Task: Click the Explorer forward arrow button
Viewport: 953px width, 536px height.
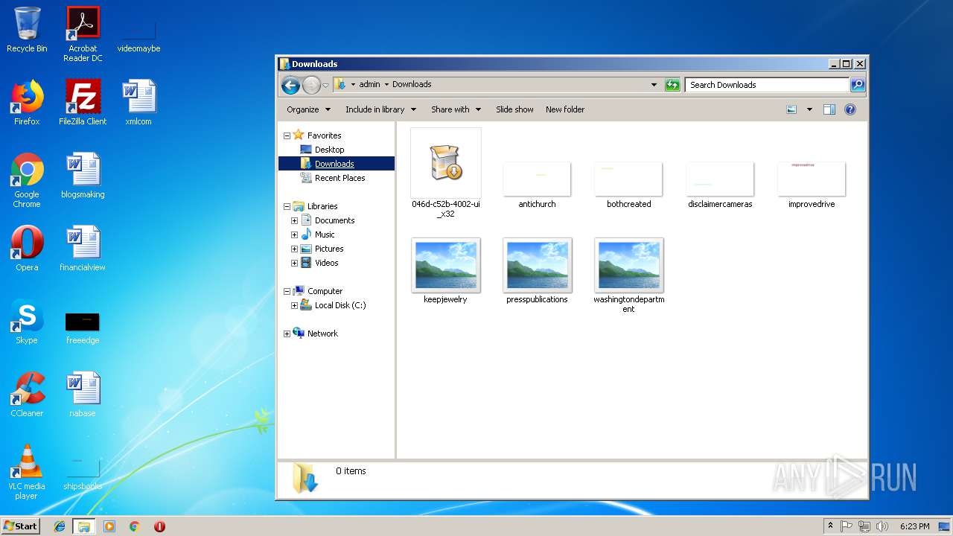Action: (311, 85)
